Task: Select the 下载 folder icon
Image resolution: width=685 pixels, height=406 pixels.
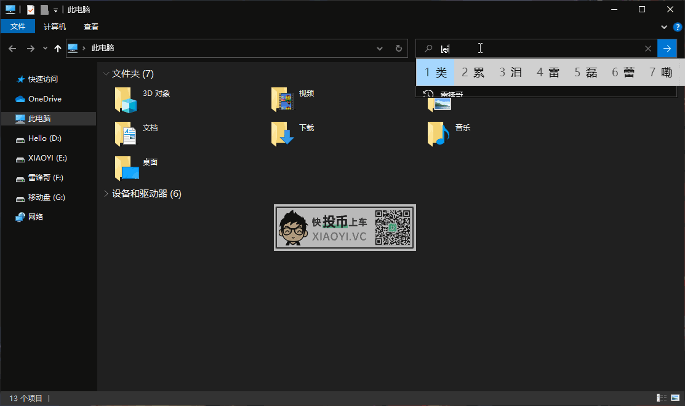Action: point(282,133)
